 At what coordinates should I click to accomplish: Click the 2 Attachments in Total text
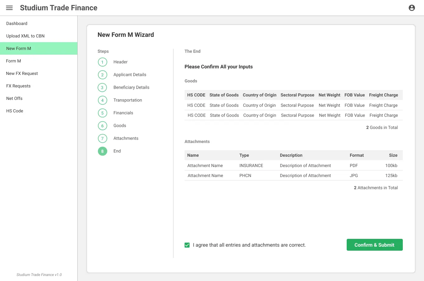click(376, 188)
